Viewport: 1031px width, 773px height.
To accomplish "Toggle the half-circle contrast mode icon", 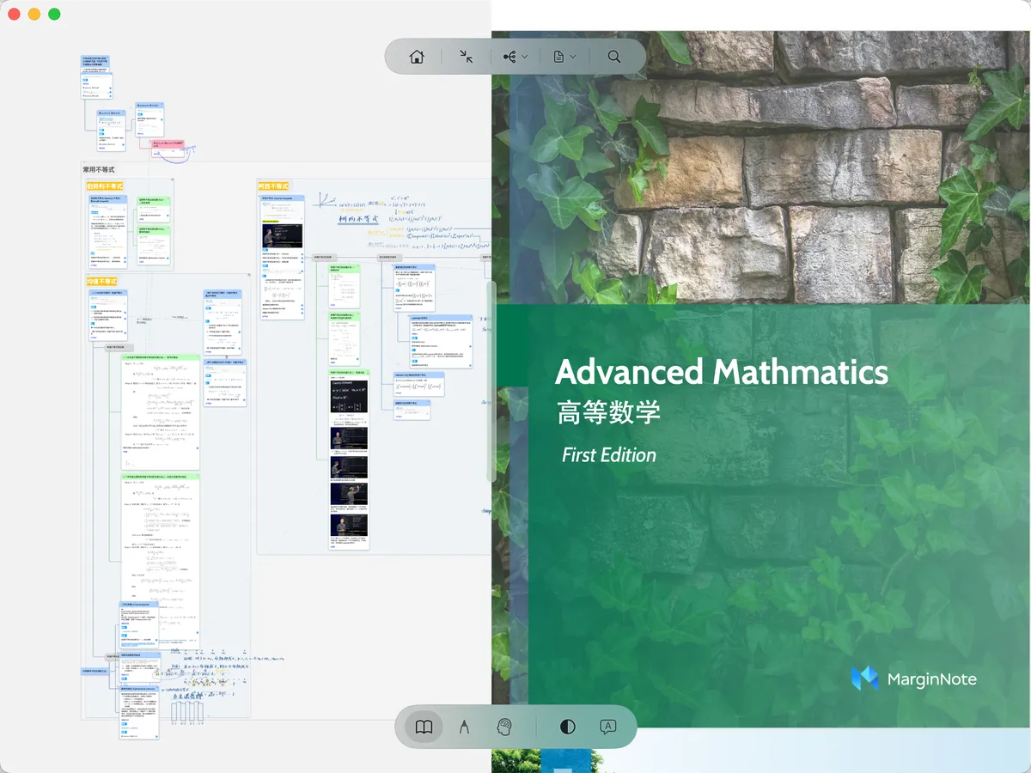I will [x=567, y=727].
